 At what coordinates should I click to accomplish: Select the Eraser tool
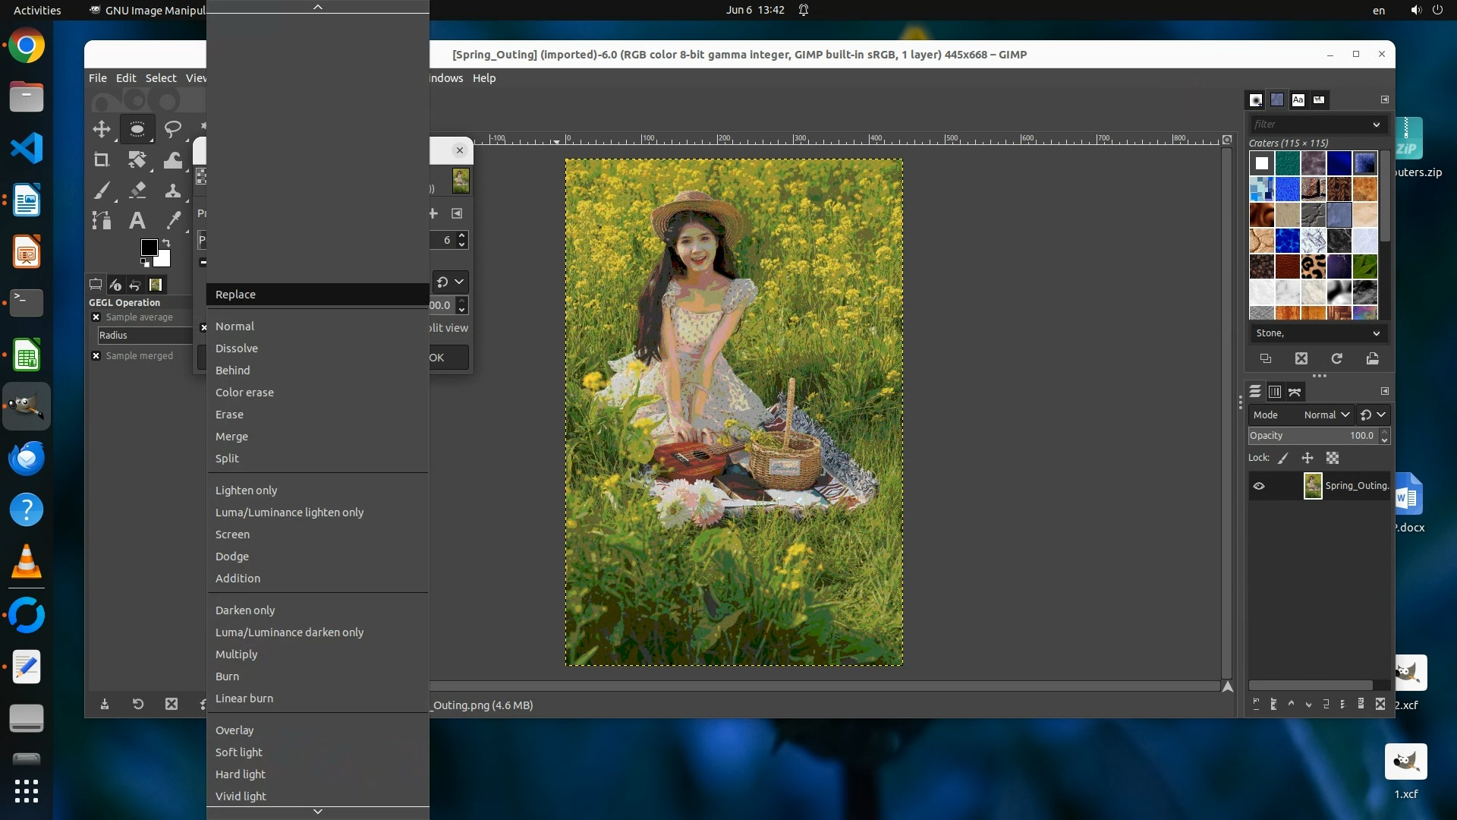(x=137, y=190)
